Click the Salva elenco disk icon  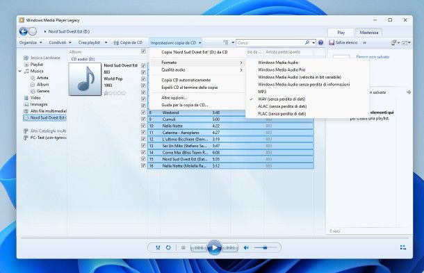[x=332, y=42]
